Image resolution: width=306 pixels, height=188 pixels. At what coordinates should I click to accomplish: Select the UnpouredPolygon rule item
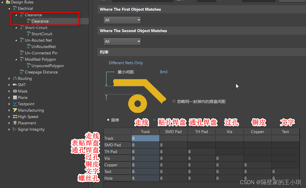(47, 66)
